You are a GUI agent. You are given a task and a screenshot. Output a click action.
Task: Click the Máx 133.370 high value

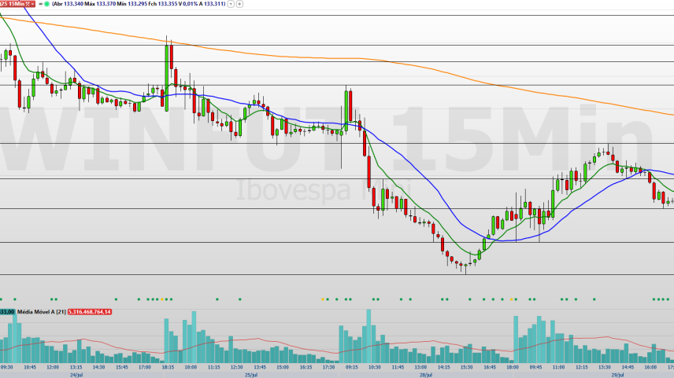click(x=100, y=4)
